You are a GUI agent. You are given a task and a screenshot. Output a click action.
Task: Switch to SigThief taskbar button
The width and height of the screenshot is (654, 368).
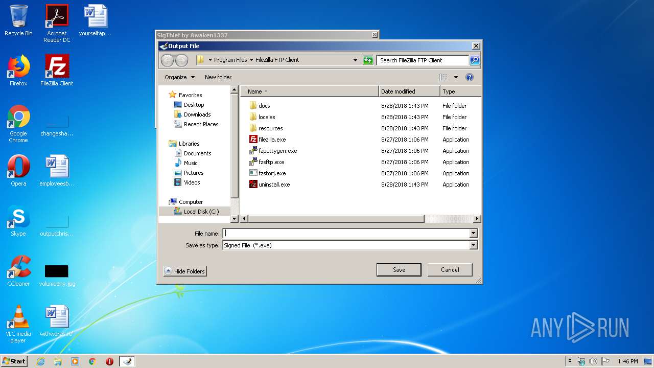[x=127, y=361]
